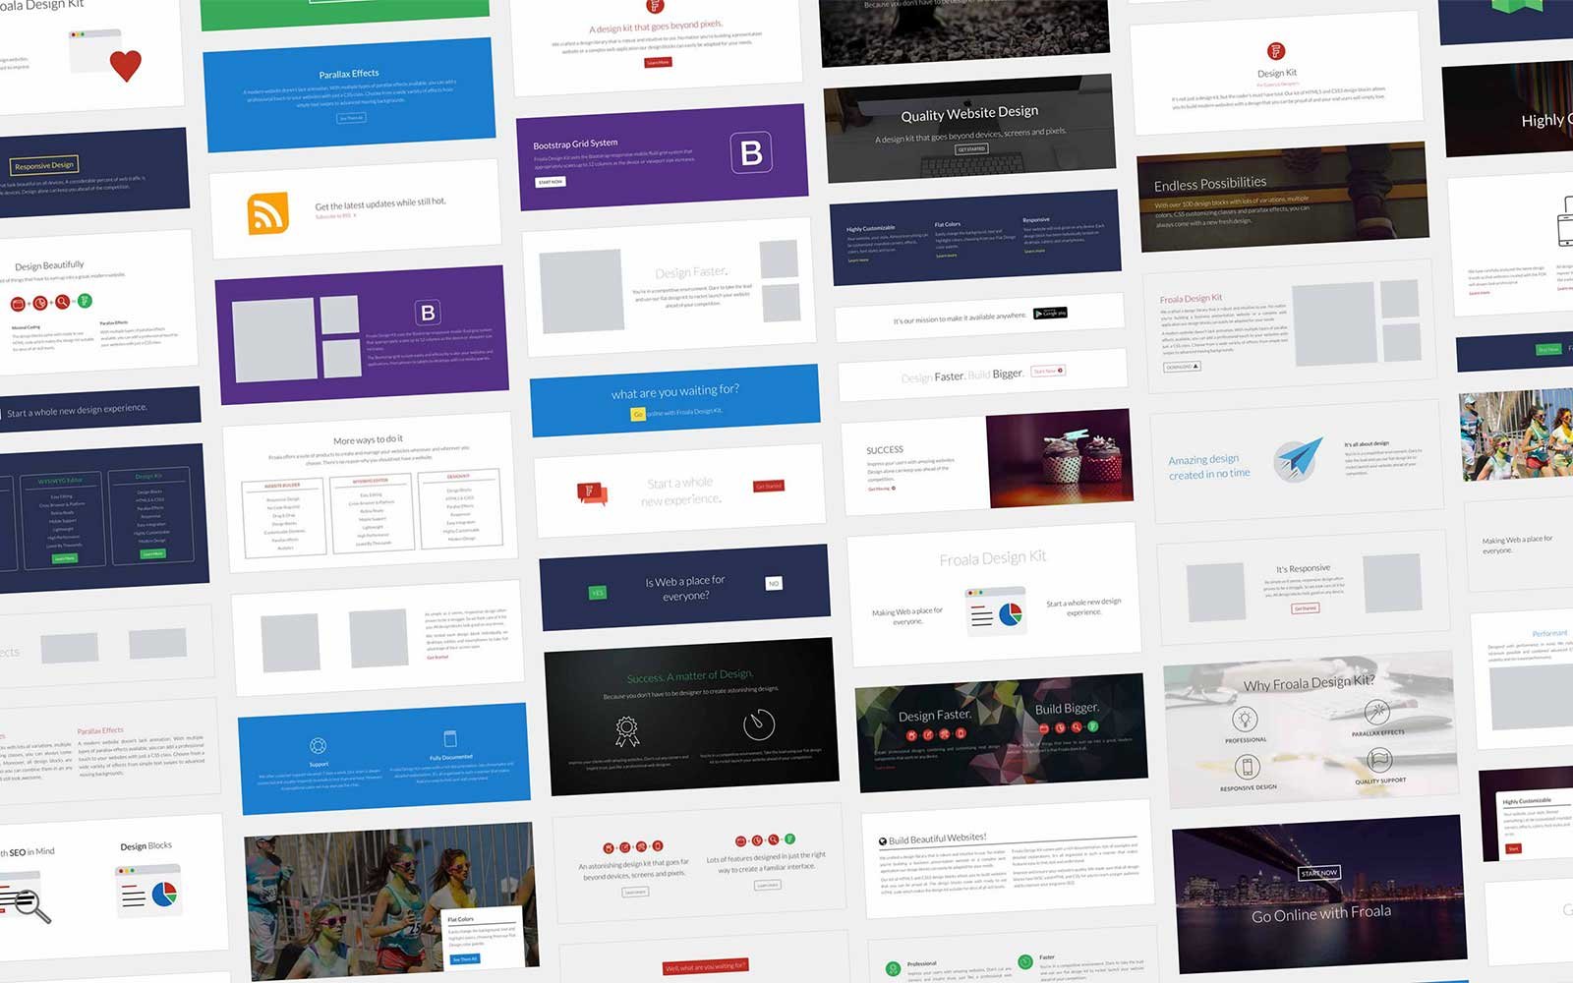Click the yellow-outlined Responsive Design button
Screen dimensions: 1573x983
point(44,165)
